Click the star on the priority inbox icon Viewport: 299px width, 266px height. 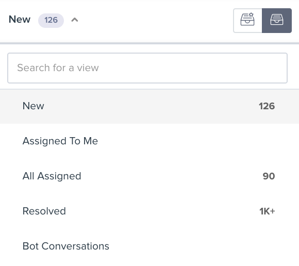[252, 14]
